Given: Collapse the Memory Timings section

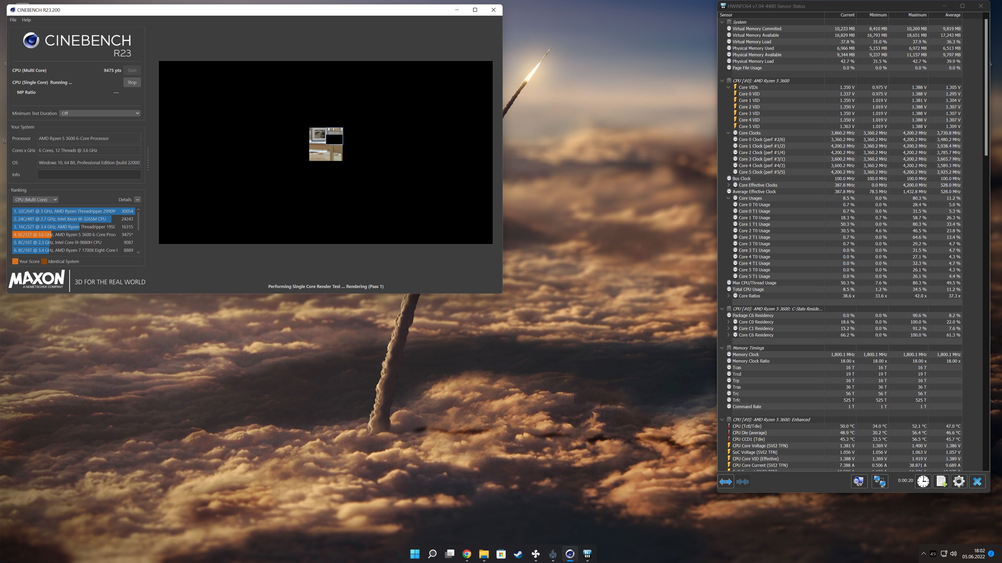Looking at the screenshot, I should (x=722, y=348).
